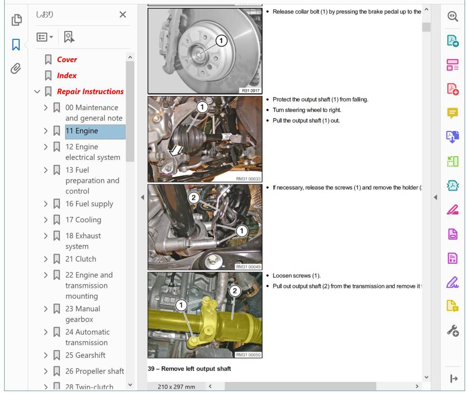Open the Create PDF tool
This screenshot has width=468, height=394.
(x=452, y=89)
